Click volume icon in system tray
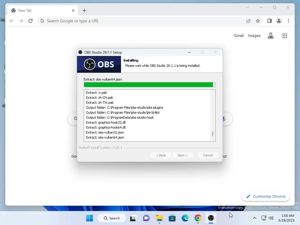Image resolution: width=300 pixels, height=225 pixels. (271, 218)
